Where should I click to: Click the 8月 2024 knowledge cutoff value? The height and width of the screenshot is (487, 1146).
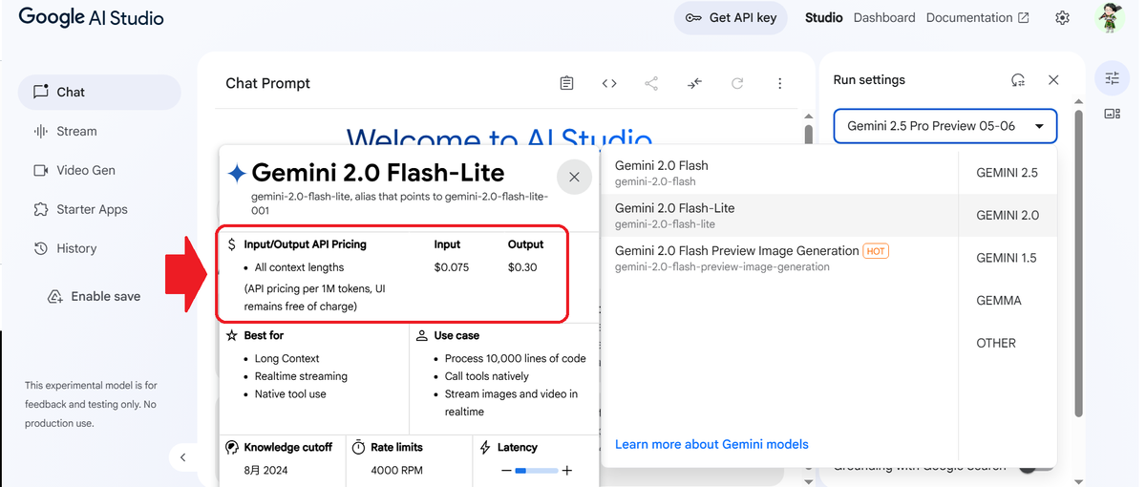pyautogui.click(x=266, y=470)
